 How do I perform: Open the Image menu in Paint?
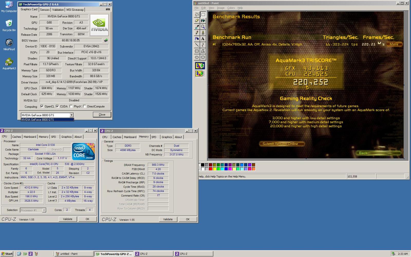point(221,8)
